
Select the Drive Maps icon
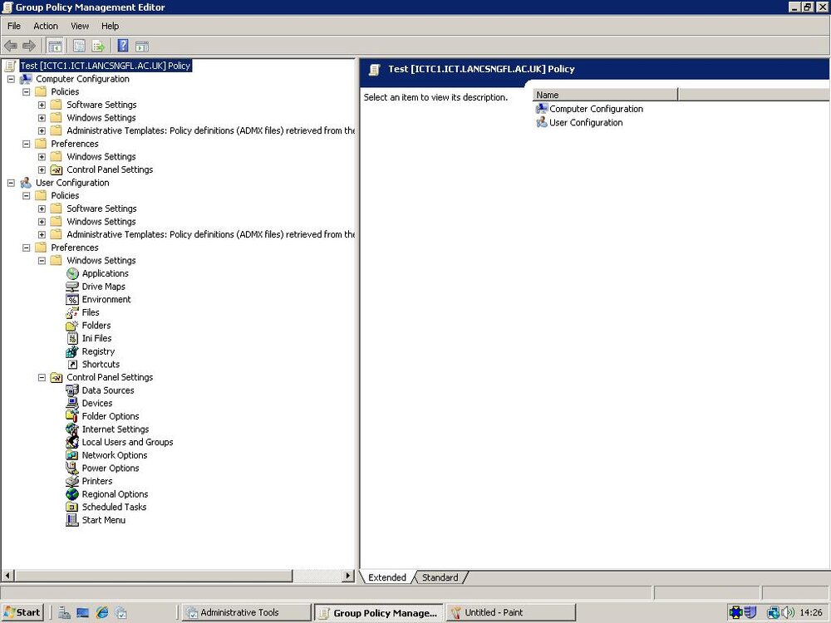[x=72, y=287]
